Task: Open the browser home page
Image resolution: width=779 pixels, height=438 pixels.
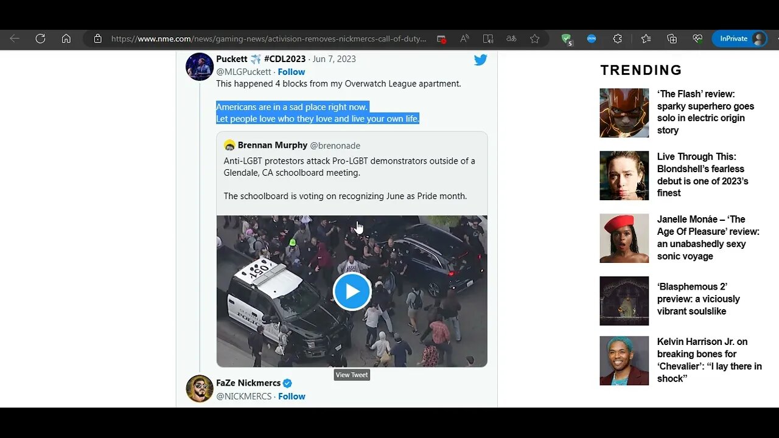Action: (66, 39)
